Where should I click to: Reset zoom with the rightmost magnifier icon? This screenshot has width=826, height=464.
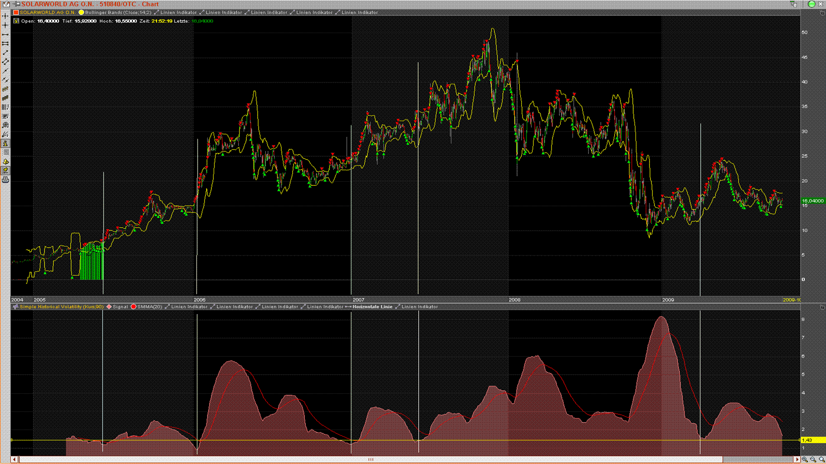coord(821,459)
